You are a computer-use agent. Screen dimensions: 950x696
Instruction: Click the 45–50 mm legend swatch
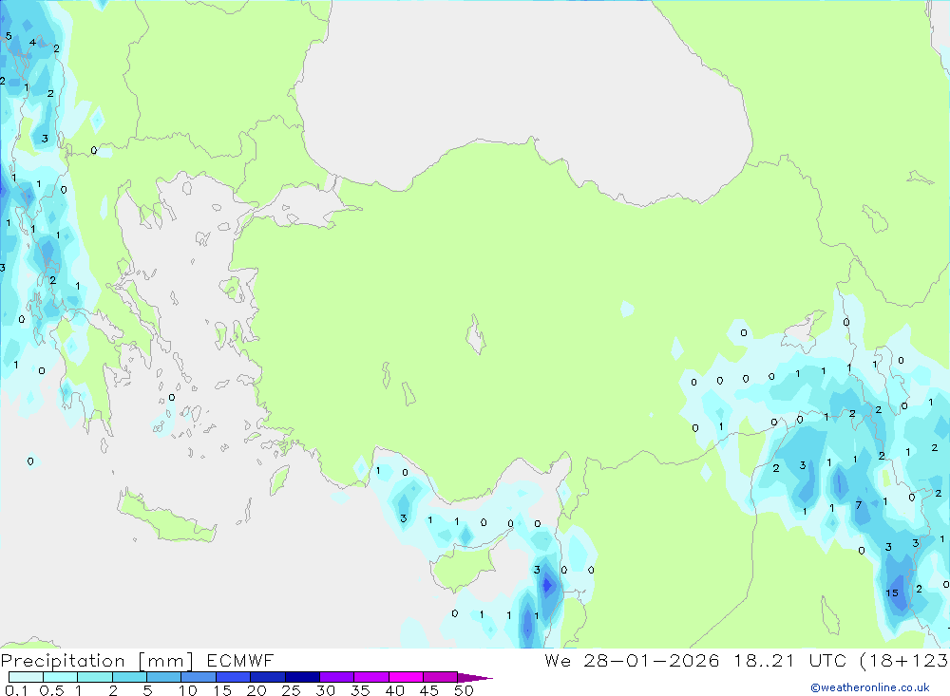(440, 677)
